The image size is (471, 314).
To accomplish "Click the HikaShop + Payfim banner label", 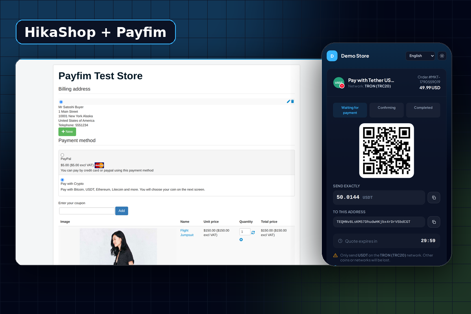I will (95, 32).
